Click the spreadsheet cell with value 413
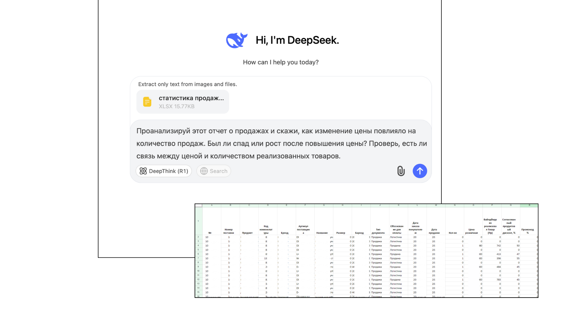Screen dimensions: 562x331 pyautogui.click(x=492, y=254)
